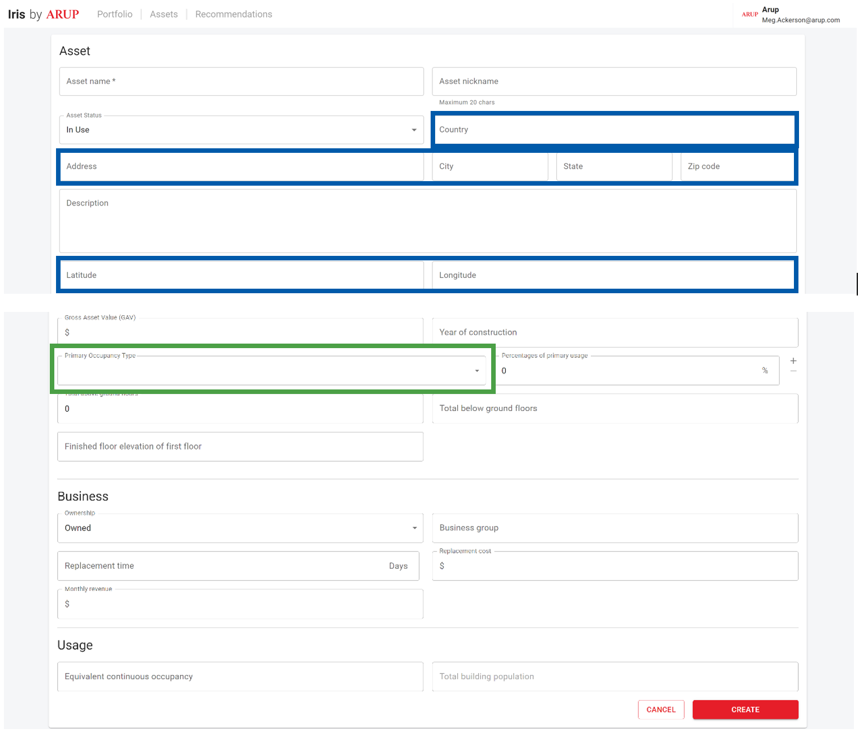Image resolution: width=859 pixels, height=737 pixels.
Task: Select the Latitude input field
Action: coord(241,275)
